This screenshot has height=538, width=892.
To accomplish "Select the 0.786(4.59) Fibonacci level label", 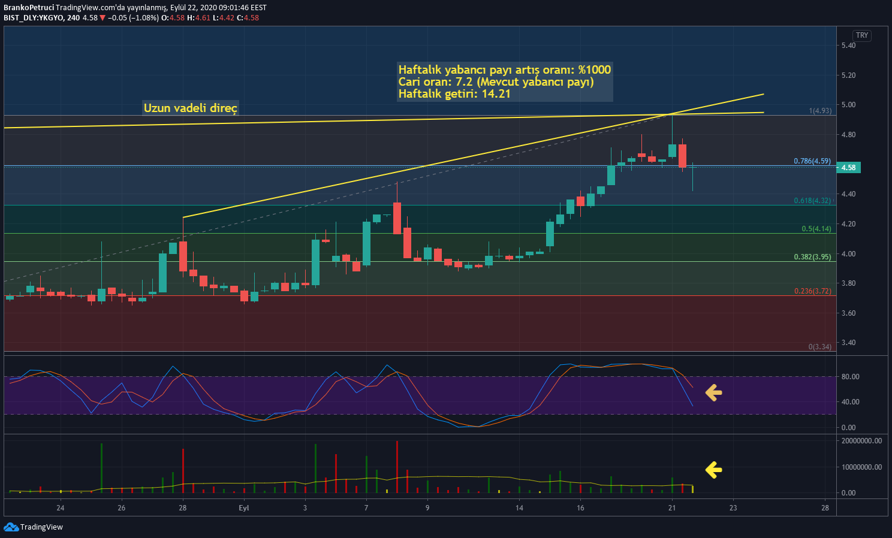I will pyautogui.click(x=812, y=161).
